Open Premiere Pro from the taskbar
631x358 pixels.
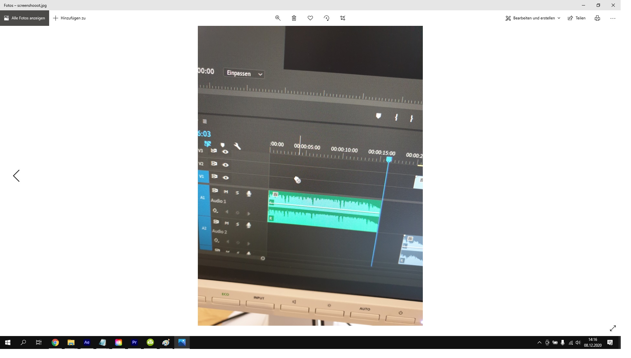click(x=134, y=342)
